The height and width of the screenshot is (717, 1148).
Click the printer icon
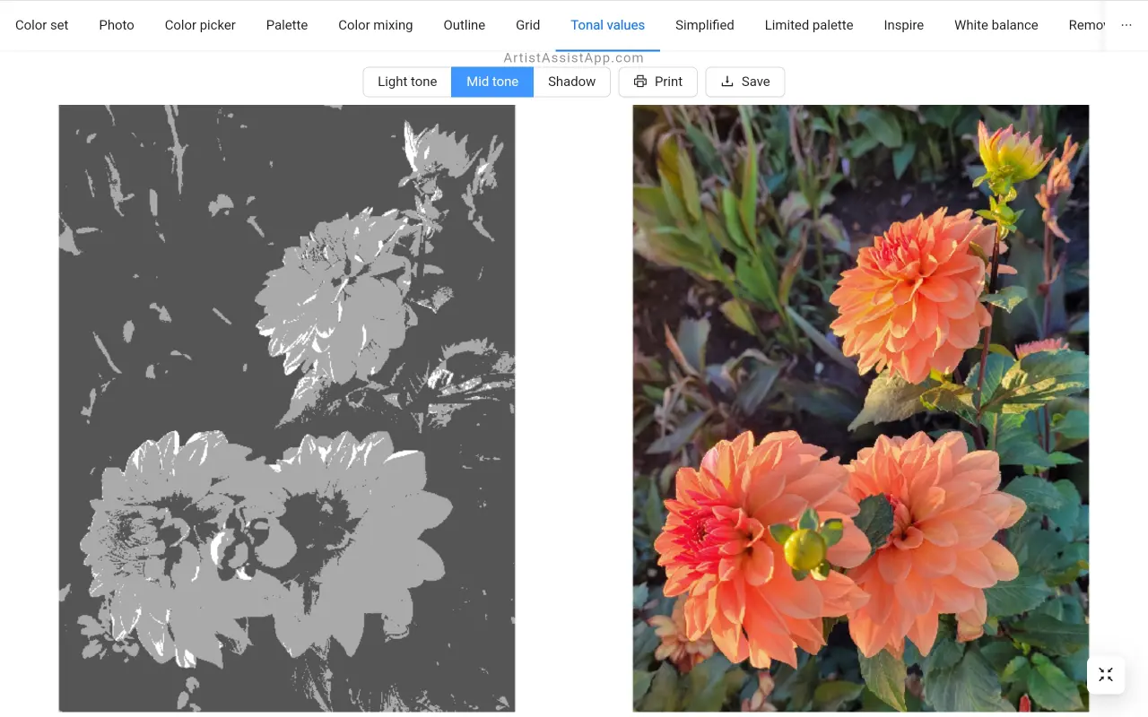[640, 82]
